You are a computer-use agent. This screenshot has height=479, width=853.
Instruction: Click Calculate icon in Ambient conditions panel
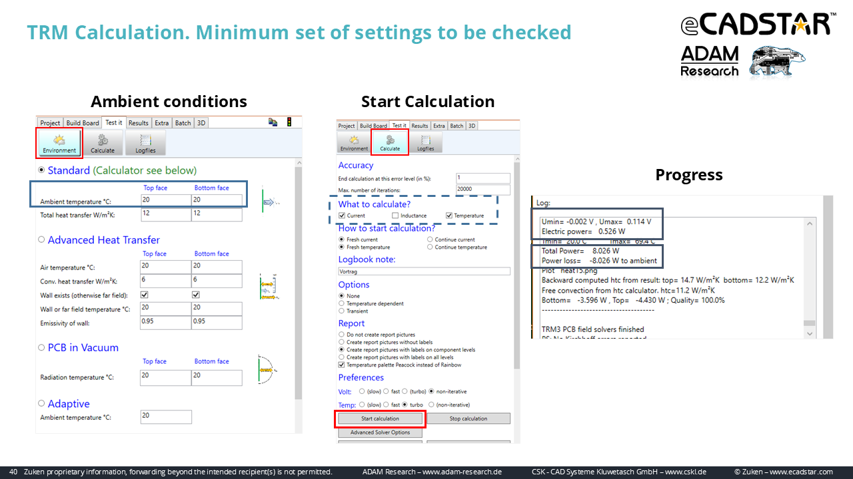point(103,142)
